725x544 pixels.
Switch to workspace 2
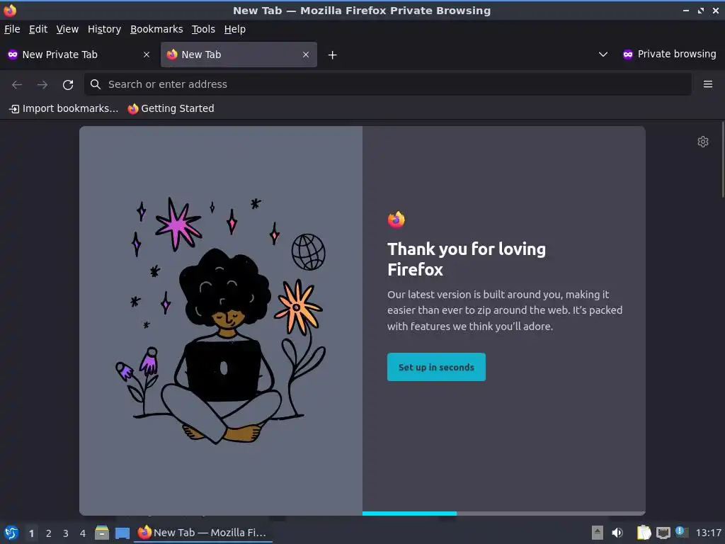49,533
